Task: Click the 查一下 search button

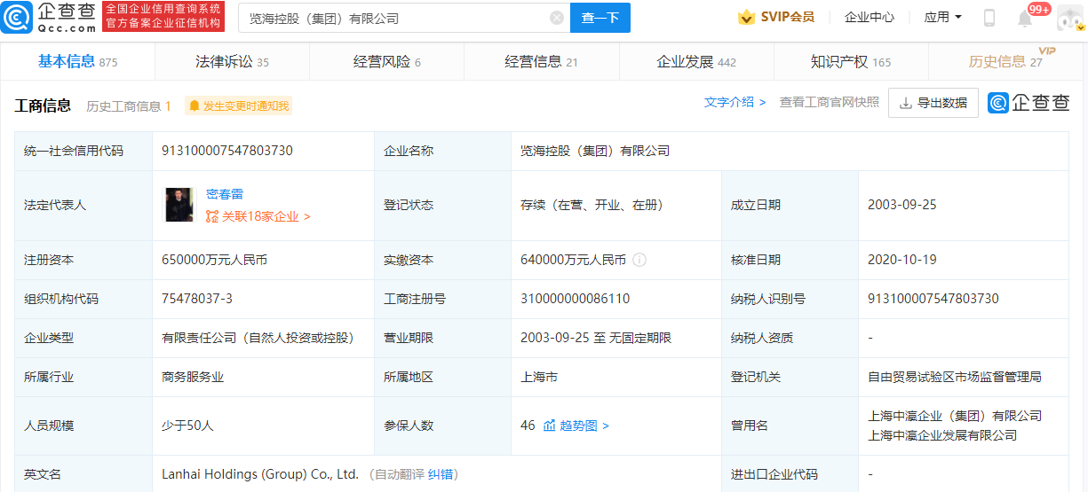Action: pyautogui.click(x=600, y=18)
